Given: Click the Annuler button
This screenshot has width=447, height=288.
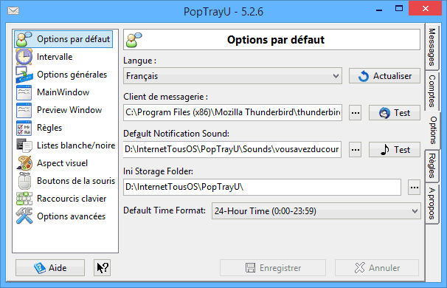Looking at the screenshot, I should (377, 268).
